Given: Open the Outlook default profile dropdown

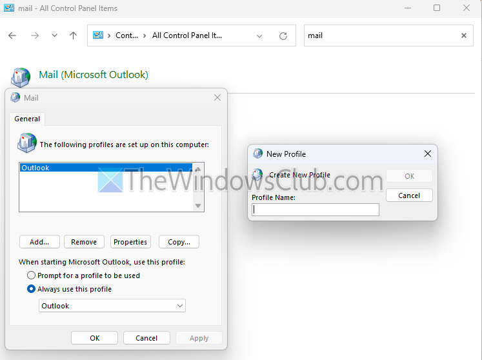Looking at the screenshot, I should click(x=112, y=306).
